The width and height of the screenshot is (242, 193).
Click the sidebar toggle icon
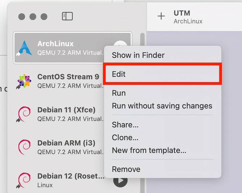coord(67,16)
